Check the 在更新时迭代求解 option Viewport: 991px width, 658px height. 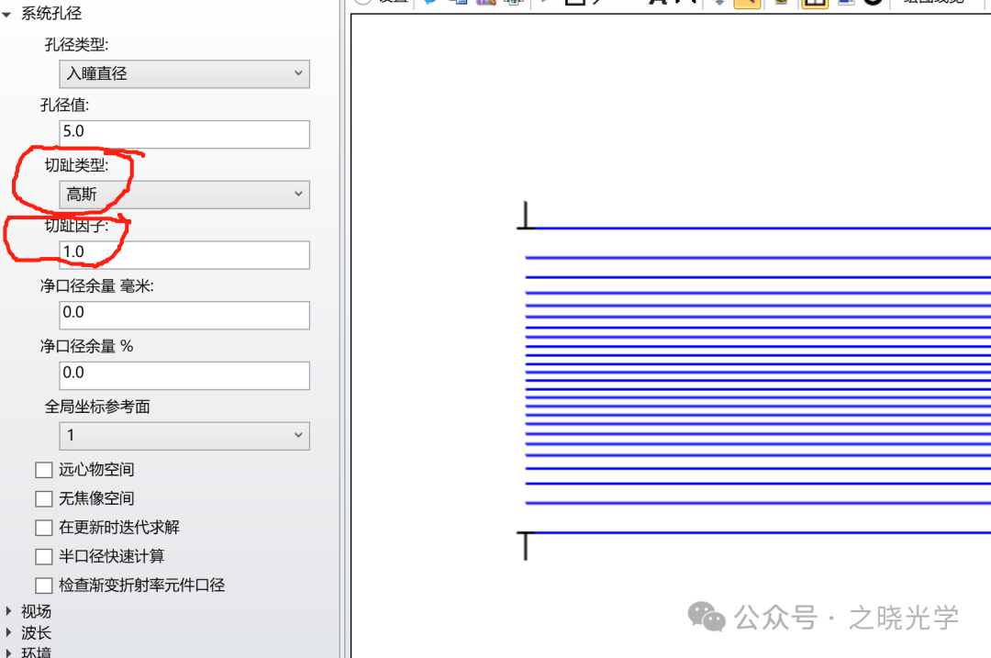pyautogui.click(x=44, y=529)
